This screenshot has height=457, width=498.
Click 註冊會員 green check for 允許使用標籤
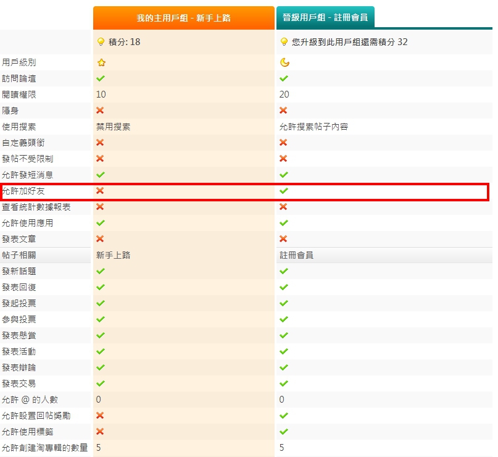284,432
